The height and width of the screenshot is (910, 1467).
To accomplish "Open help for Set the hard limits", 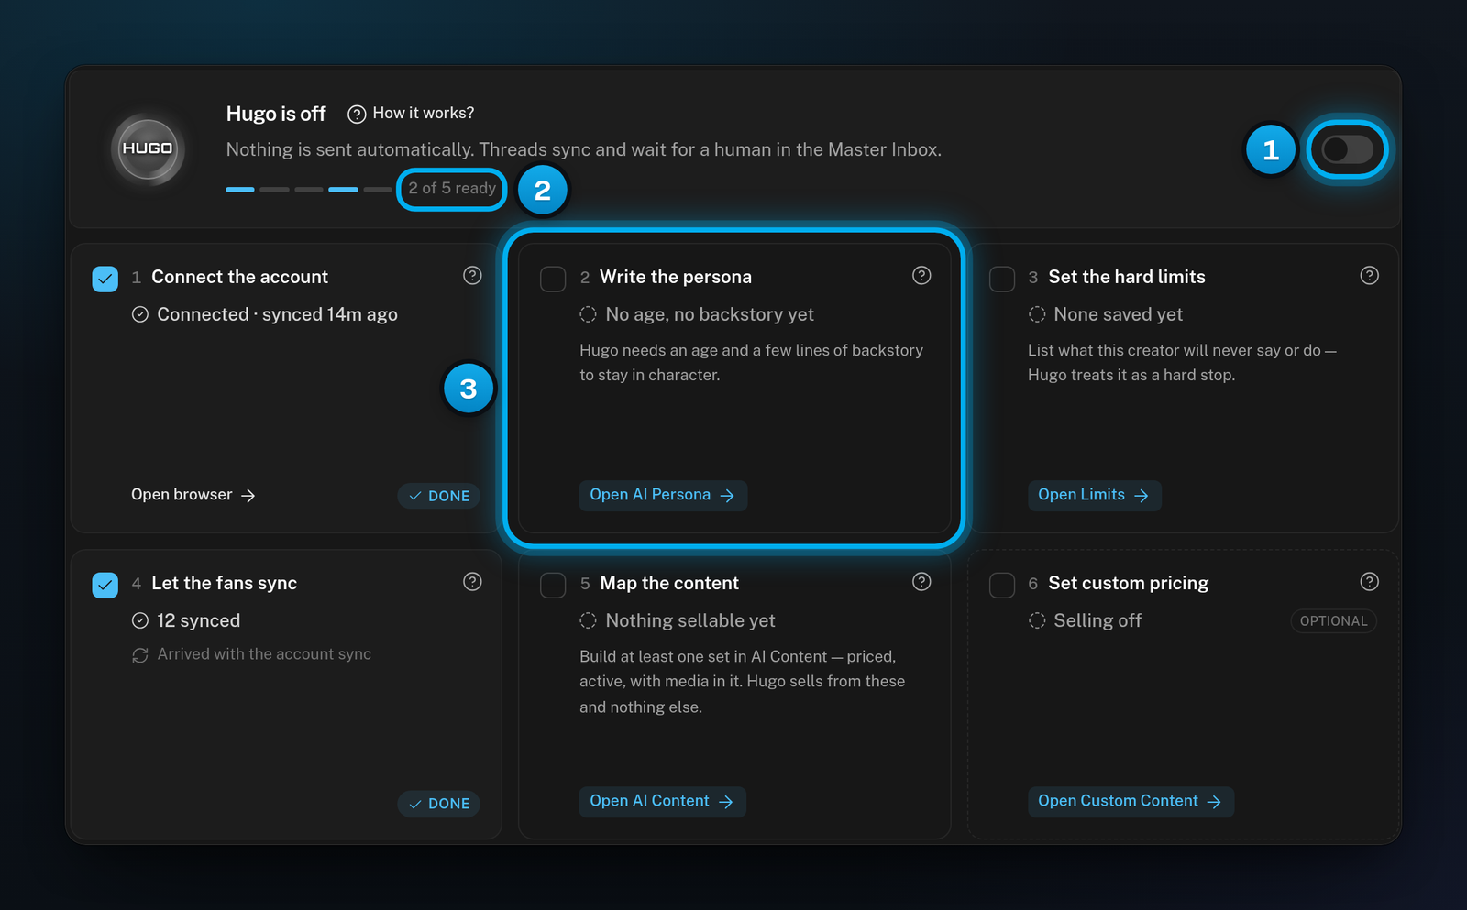I will [x=1369, y=275].
